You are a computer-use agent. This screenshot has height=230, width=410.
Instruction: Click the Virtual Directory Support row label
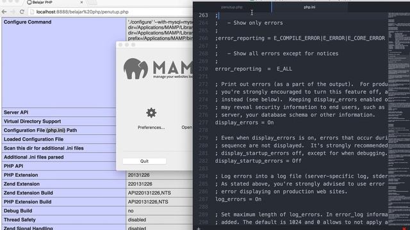coord(32,121)
